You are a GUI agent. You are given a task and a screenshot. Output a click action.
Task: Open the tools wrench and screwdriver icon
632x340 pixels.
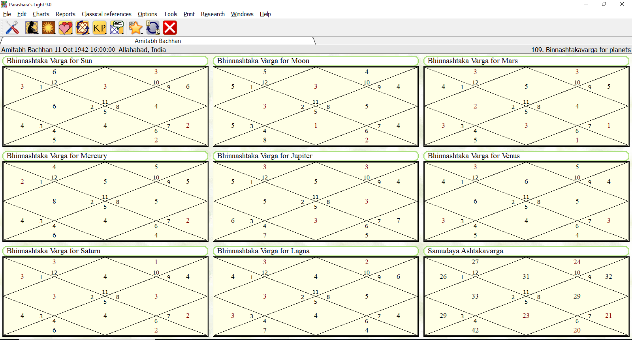pyautogui.click(x=12, y=28)
